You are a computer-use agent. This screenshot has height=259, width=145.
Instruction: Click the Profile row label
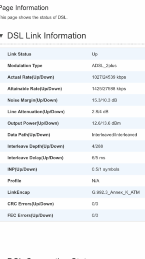(x=14, y=181)
